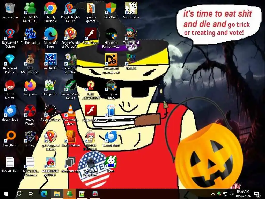This screenshot has height=199, width=265.
Task: Open the clock showing 10:59 AM
Action: coord(243,194)
